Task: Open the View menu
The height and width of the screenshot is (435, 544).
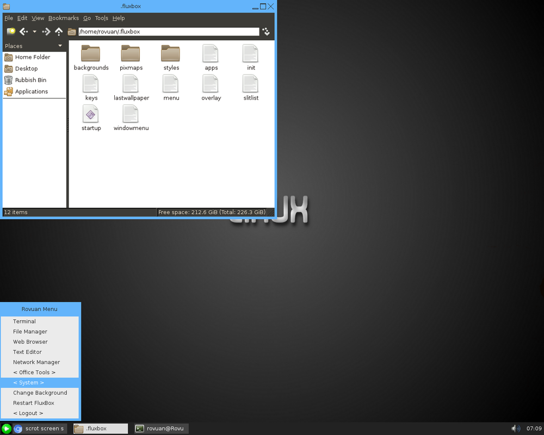Action: [38, 18]
